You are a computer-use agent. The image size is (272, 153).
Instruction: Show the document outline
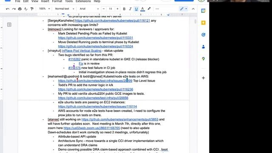(x=9, y=25)
